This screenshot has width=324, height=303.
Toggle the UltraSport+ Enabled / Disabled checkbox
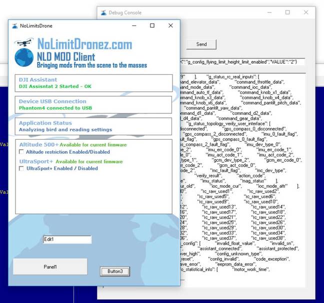pyautogui.click(x=21, y=168)
